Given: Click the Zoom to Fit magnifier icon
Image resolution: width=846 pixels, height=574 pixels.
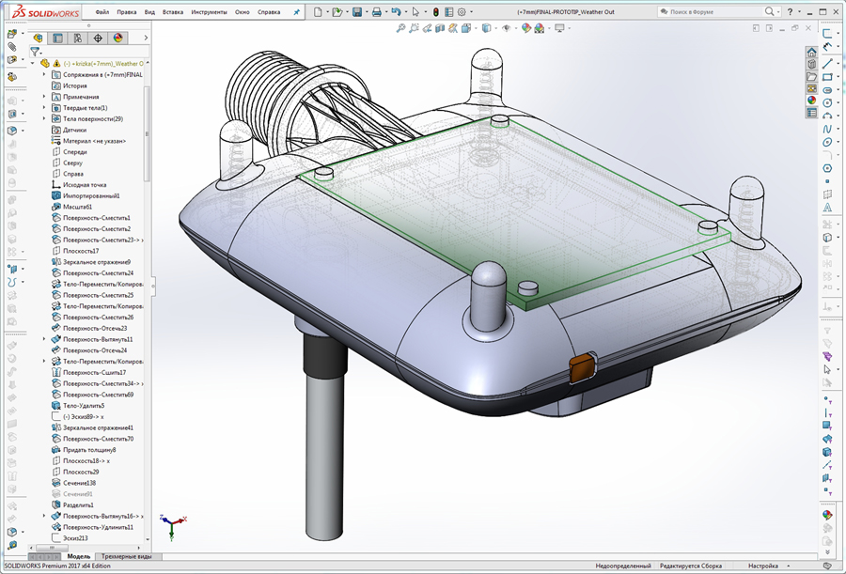Looking at the screenshot, I should click(x=401, y=28).
